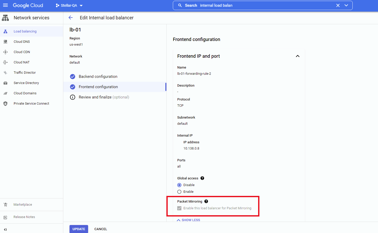Clear the search field with X icon
The width and height of the screenshot is (378, 233).
tap(338, 5)
